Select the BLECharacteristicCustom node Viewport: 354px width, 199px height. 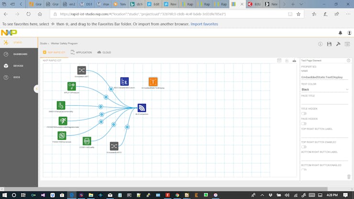coord(124,81)
